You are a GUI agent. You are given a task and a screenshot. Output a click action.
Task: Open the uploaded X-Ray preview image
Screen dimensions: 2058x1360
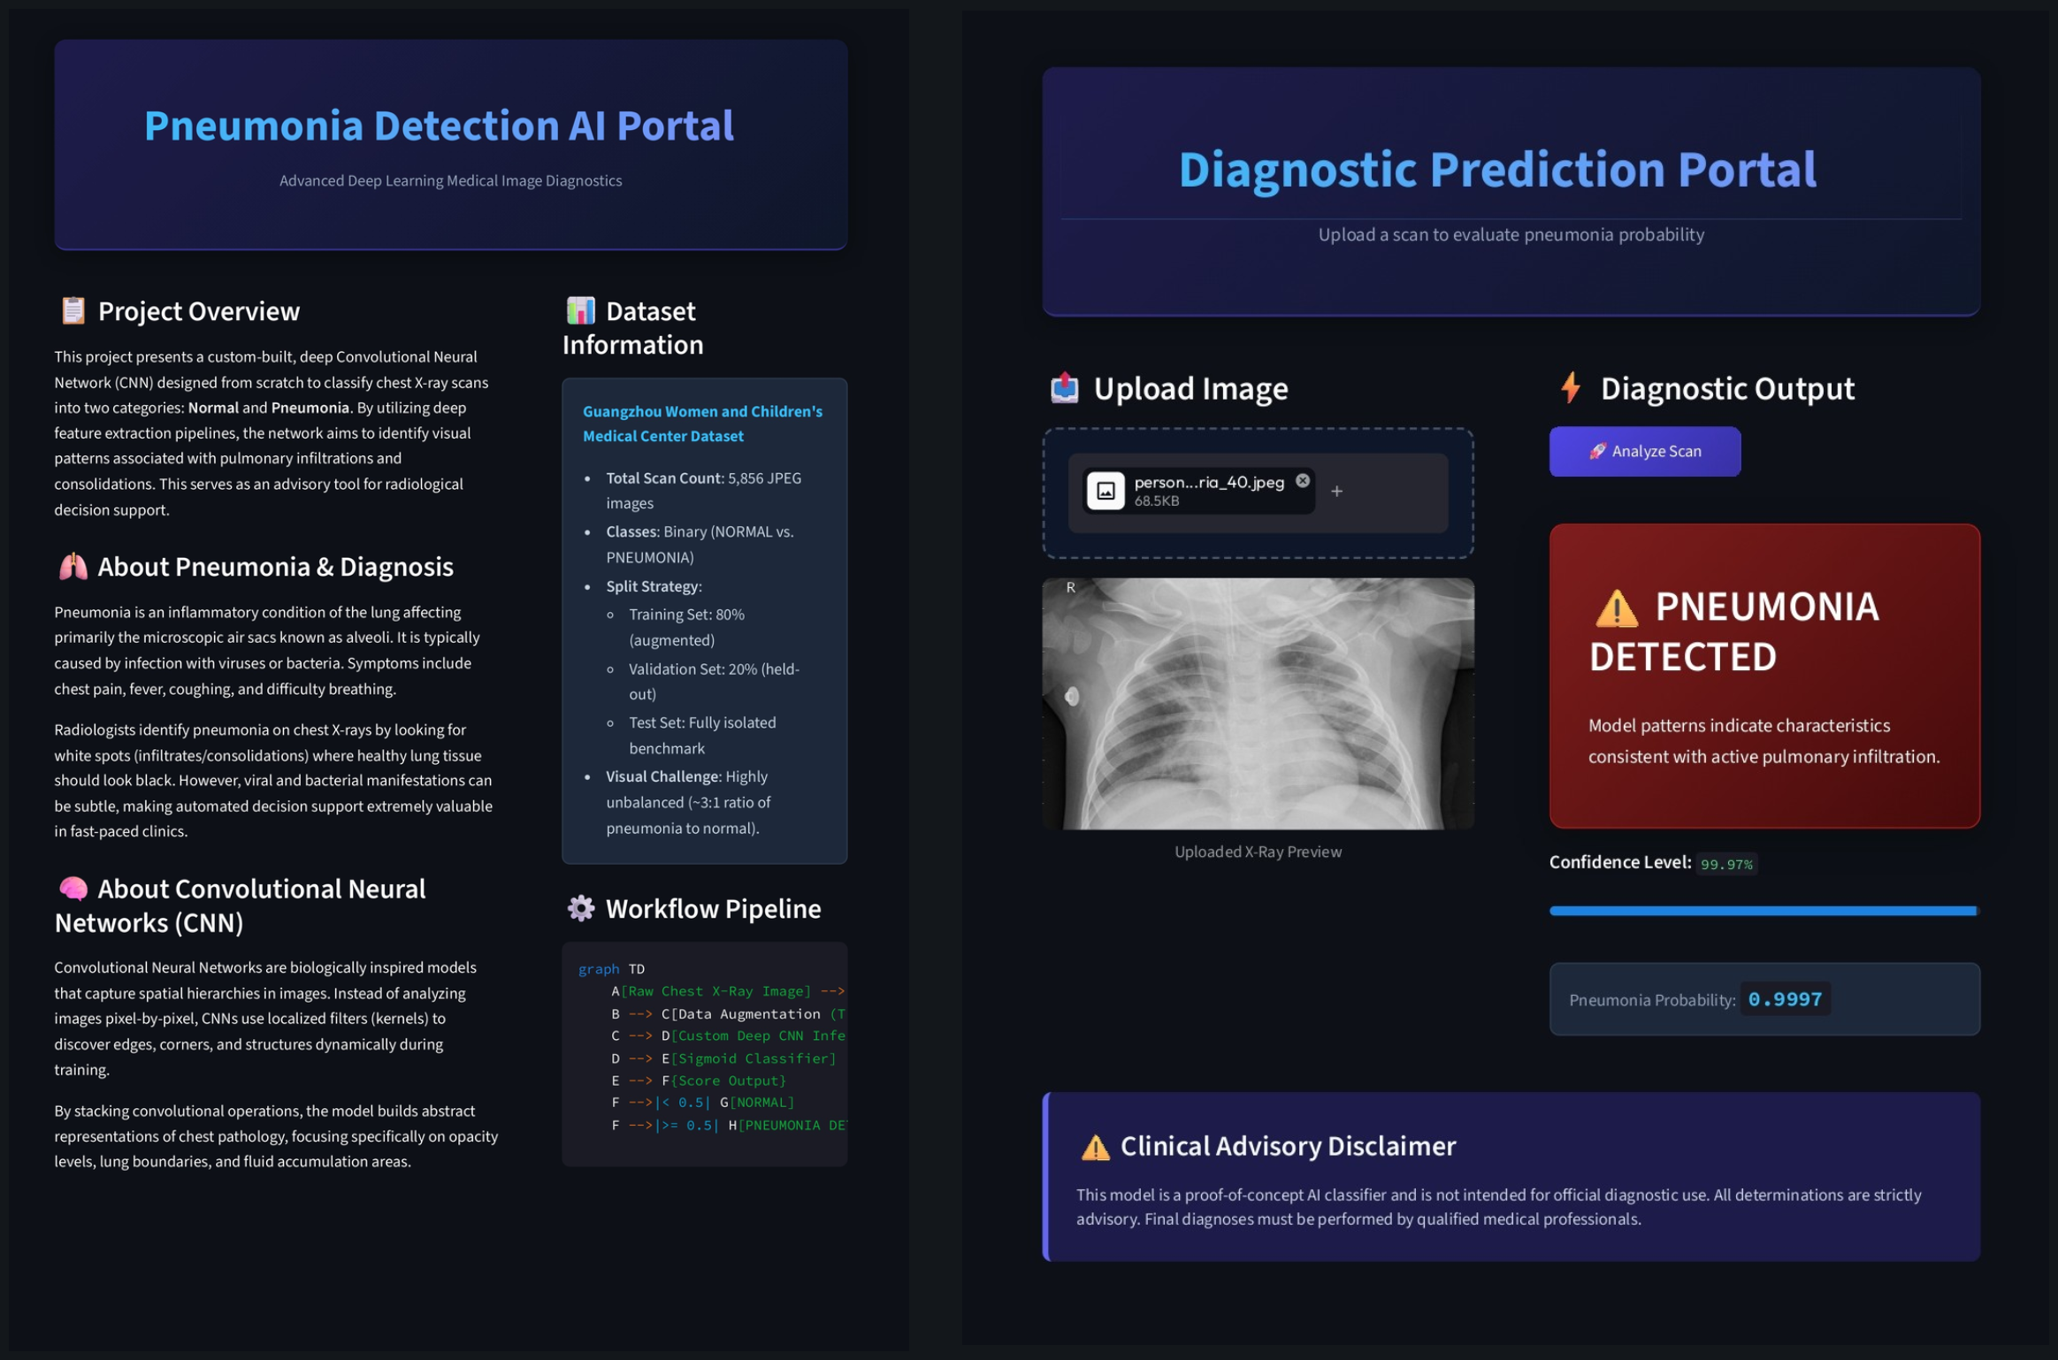pyautogui.click(x=1258, y=704)
